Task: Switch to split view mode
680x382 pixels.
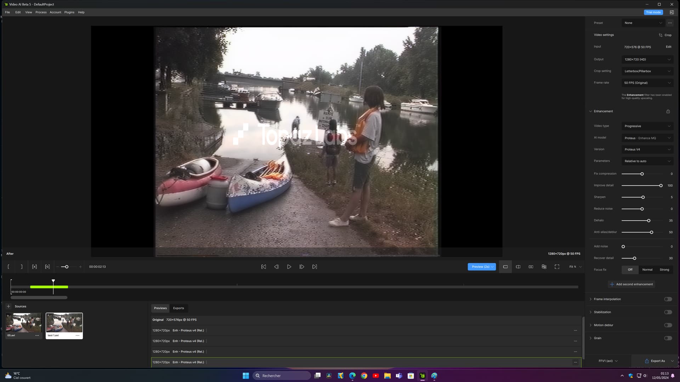Action: [x=518, y=267]
